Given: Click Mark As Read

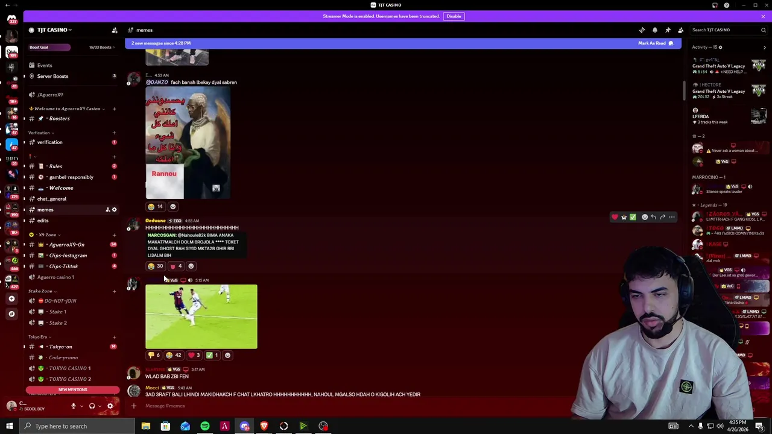Looking at the screenshot, I should coord(656,43).
